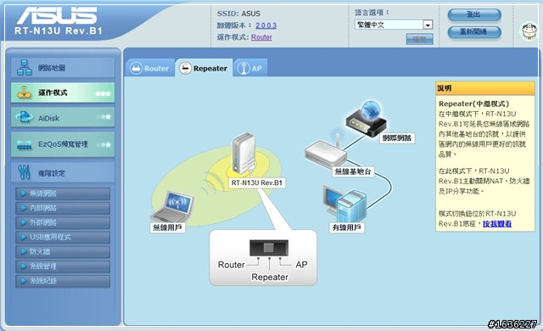The image size is (543, 331).
Task: Open EzQoS頻寬管理 bandwidth management
Action: pos(63,144)
